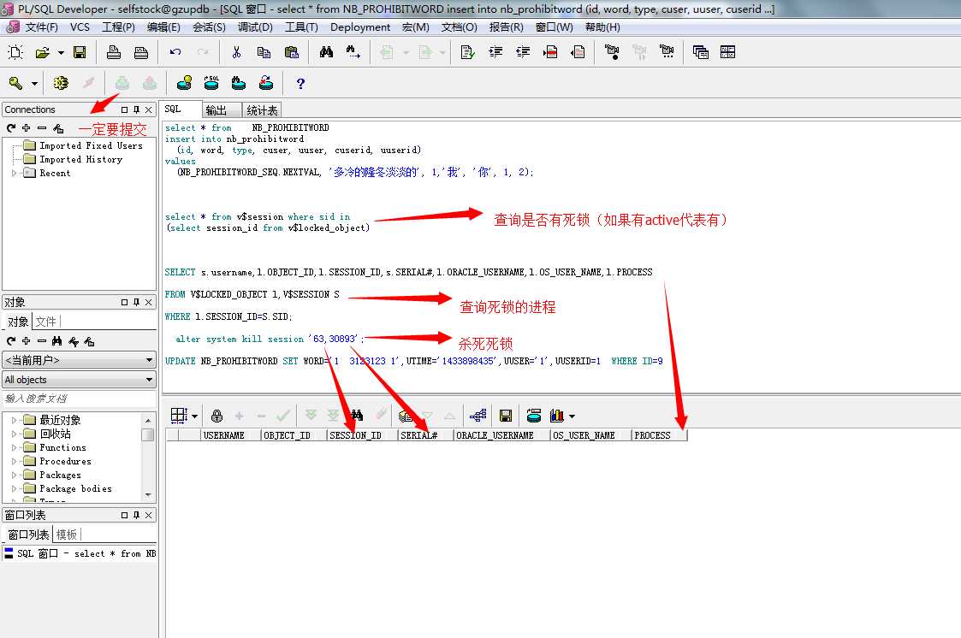This screenshot has height=638, width=961.
Task: Expand the Recent connections node
Action: [x=14, y=174]
